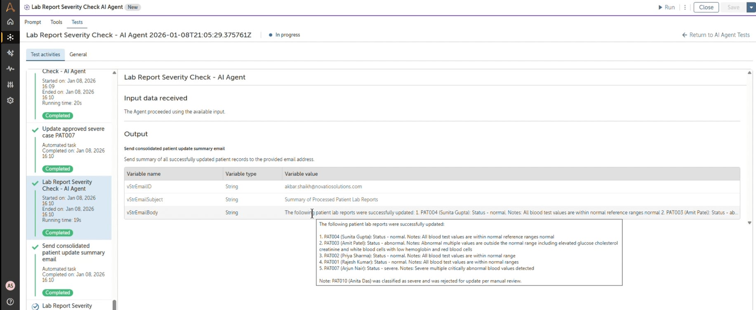Open the activity pulse sidebar icon

click(x=10, y=69)
